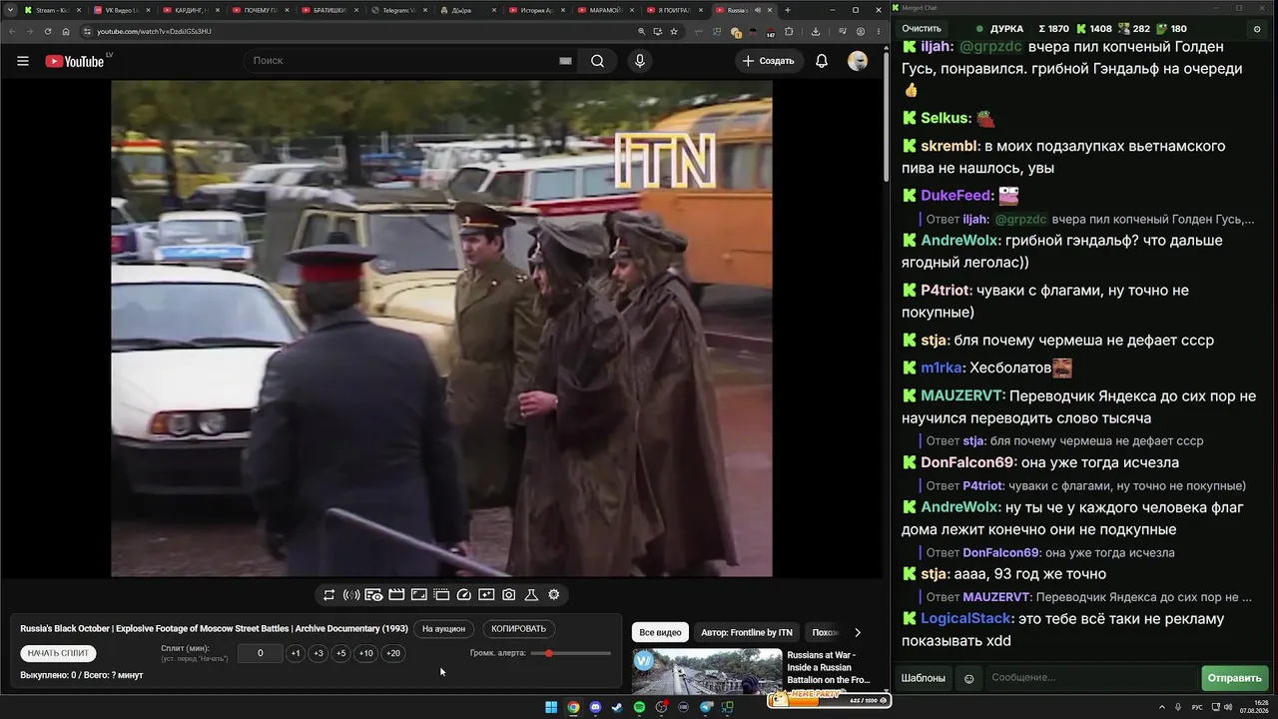
Task: Open Spotify from the taskbar
Action: click(639, 707)
